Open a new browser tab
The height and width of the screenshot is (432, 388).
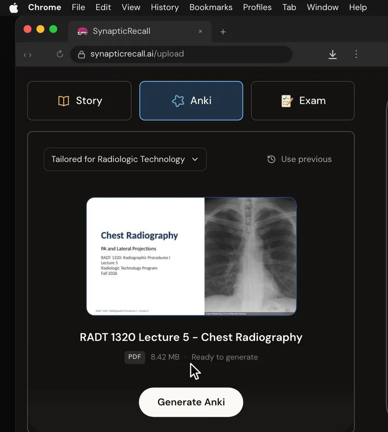pos(223,32)
